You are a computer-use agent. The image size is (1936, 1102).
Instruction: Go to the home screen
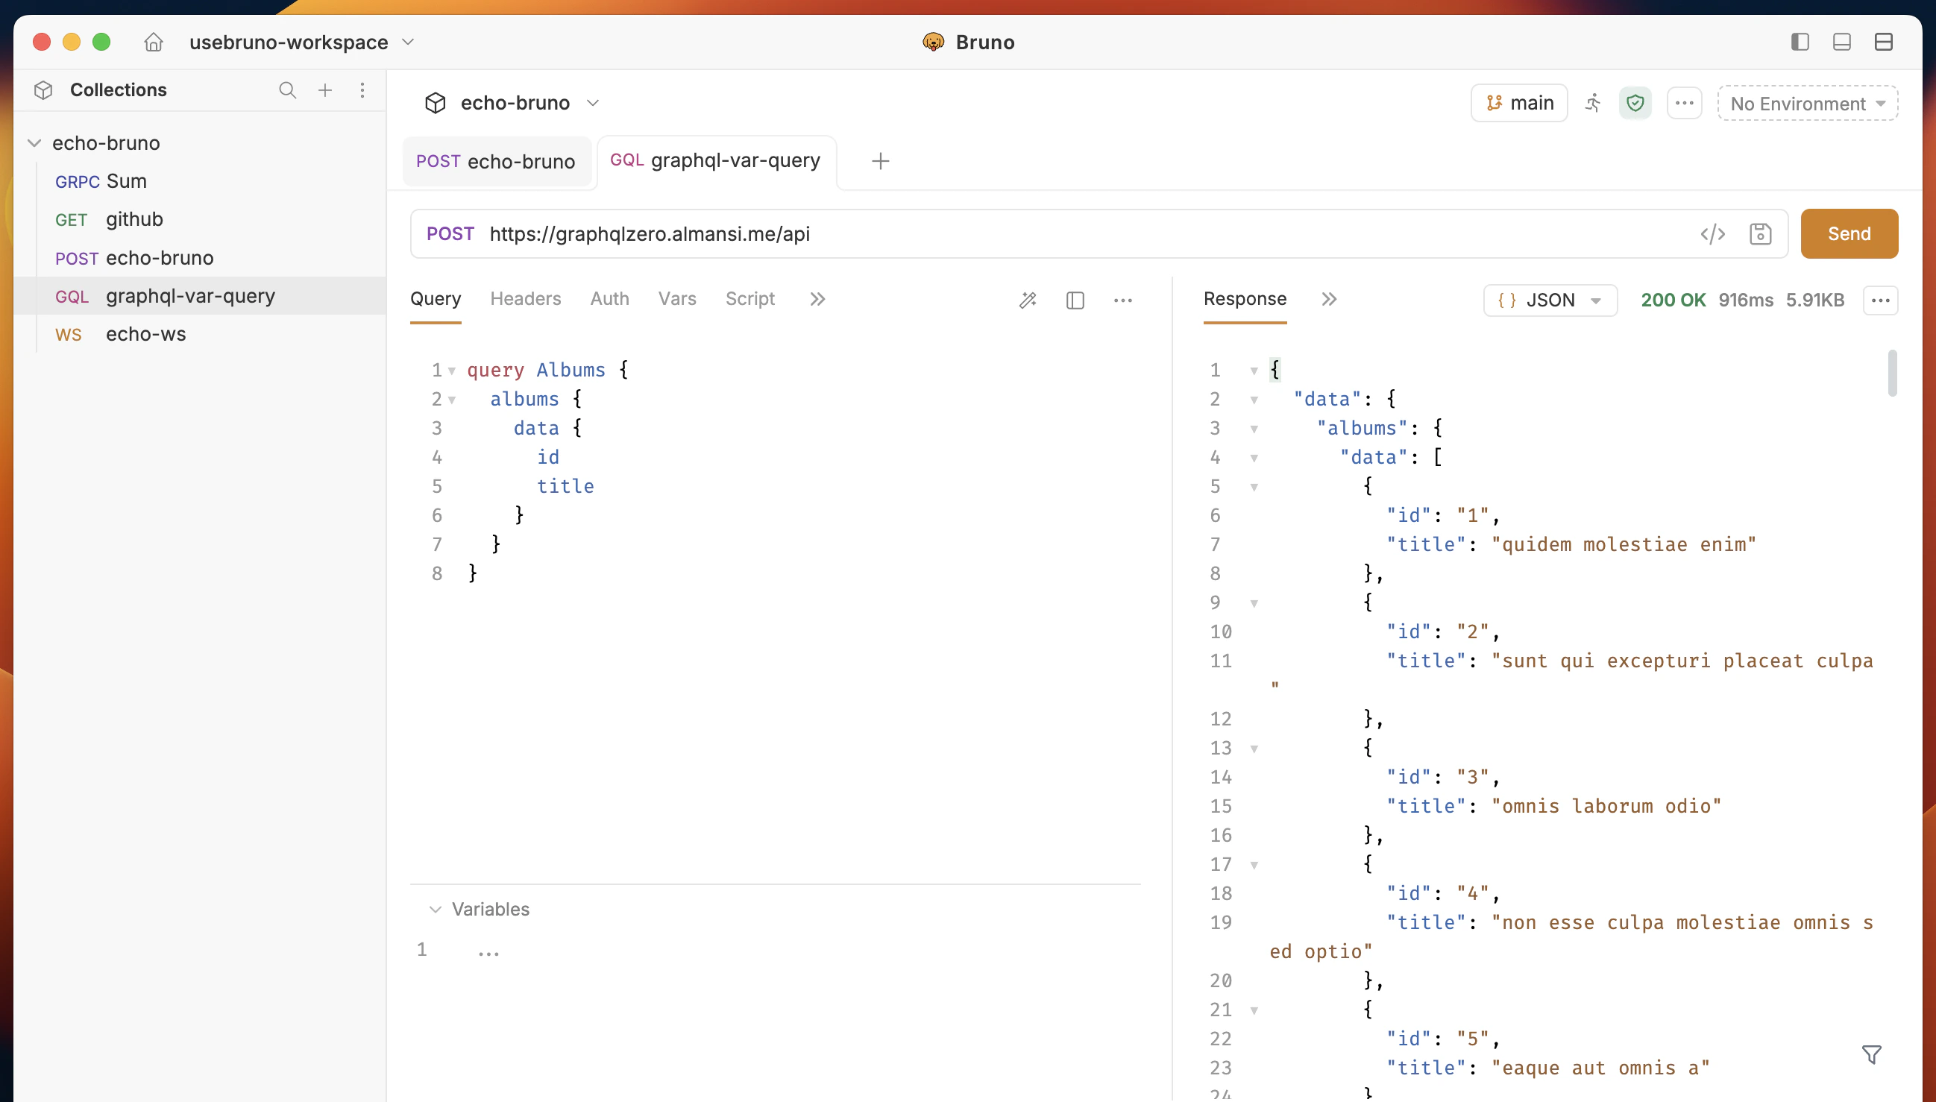[x=154, y=42]
